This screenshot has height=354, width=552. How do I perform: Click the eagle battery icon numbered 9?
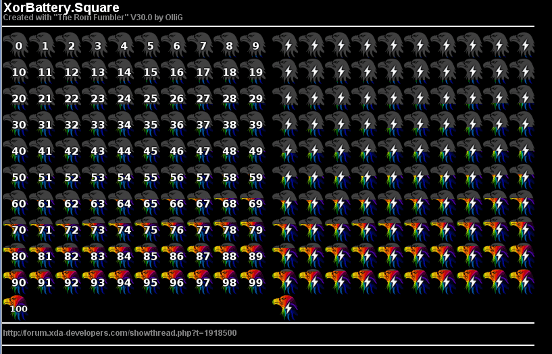253,45
